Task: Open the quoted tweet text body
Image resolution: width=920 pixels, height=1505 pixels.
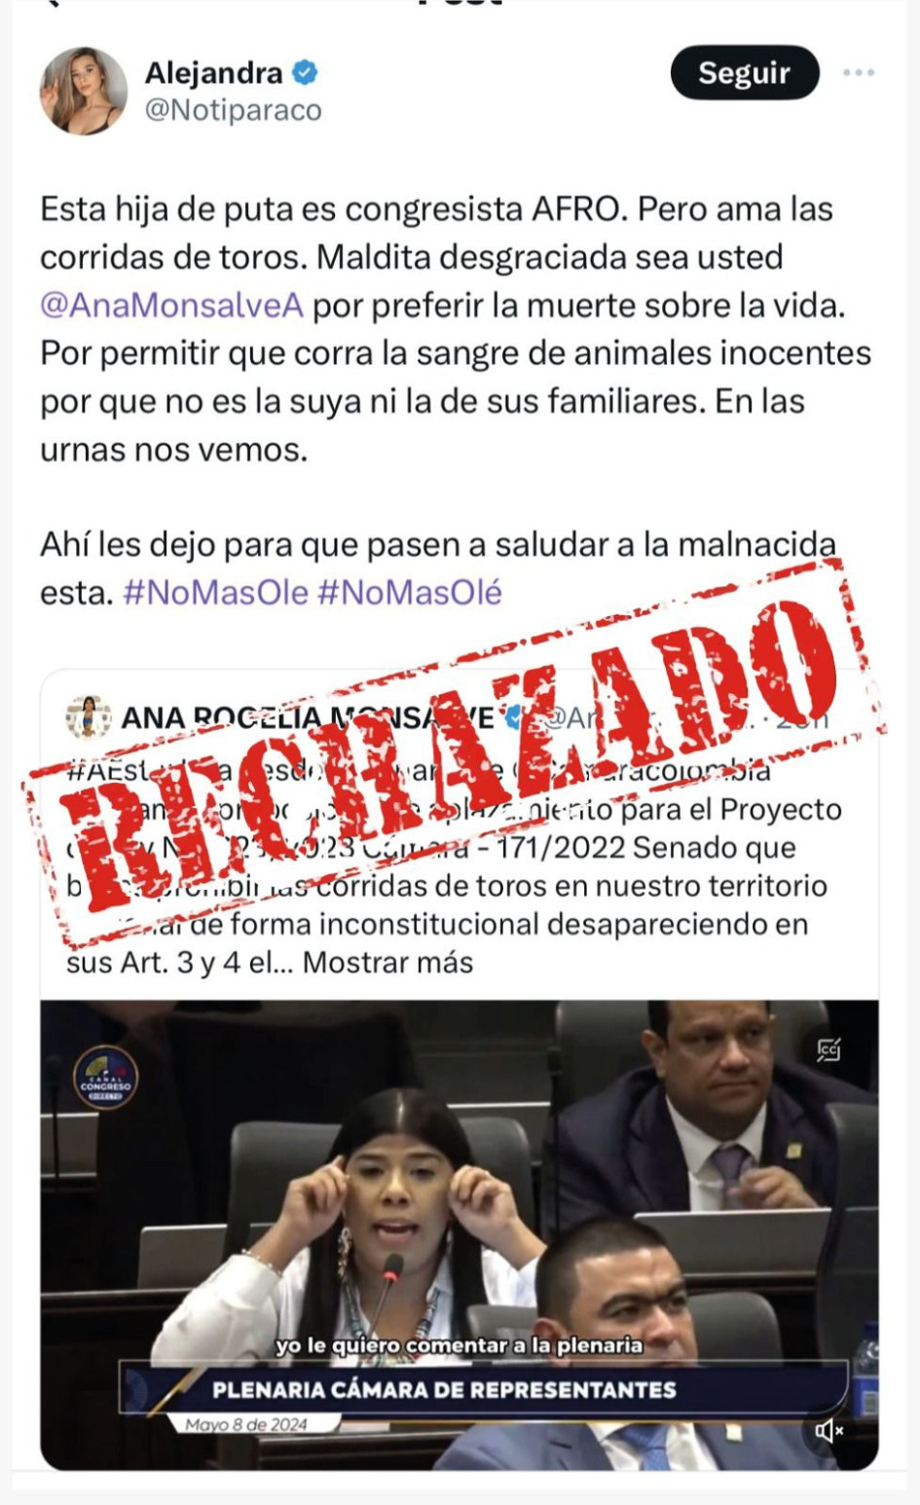Action: click(x=454, y=866)
